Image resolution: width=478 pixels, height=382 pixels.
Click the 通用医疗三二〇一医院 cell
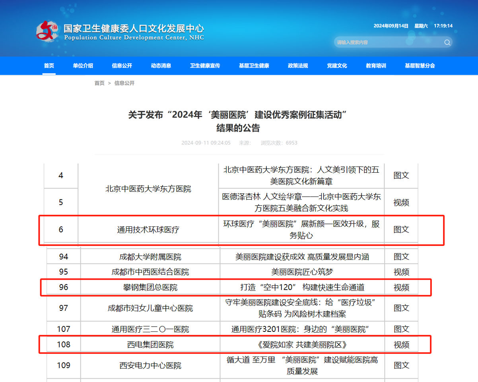pyautogui.click(x=150, y=329)
